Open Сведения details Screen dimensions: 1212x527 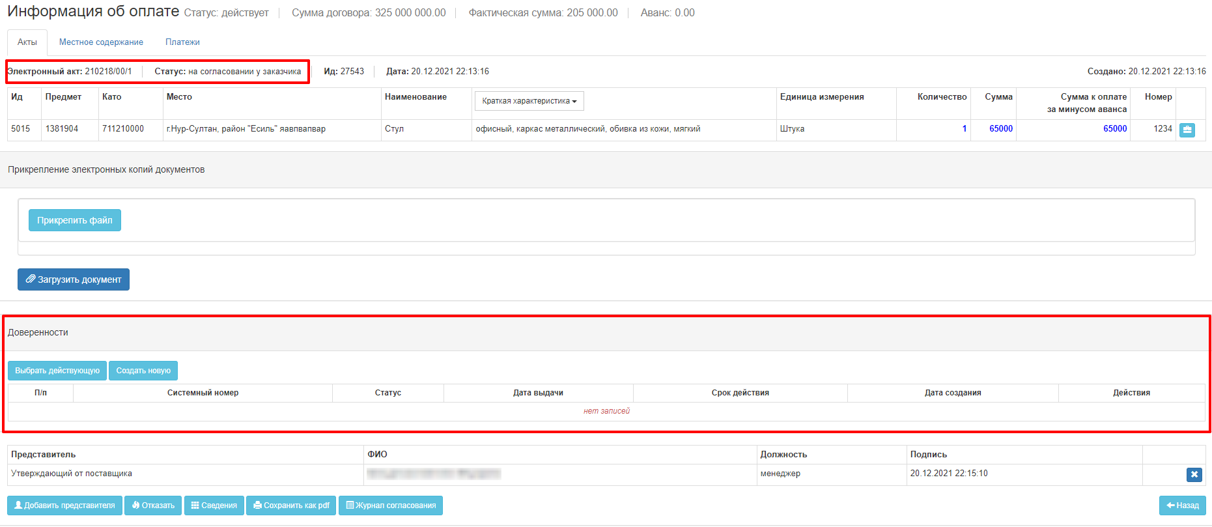[x=214, y=506]
